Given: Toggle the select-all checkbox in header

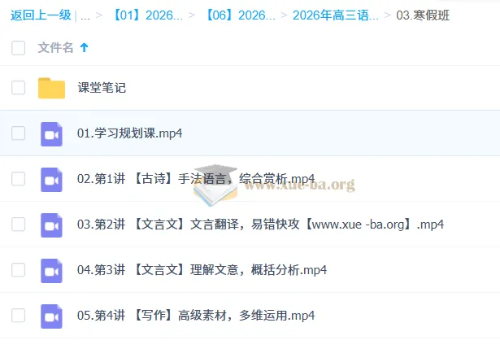Looking at the screenshot, I should coord(18,48).
